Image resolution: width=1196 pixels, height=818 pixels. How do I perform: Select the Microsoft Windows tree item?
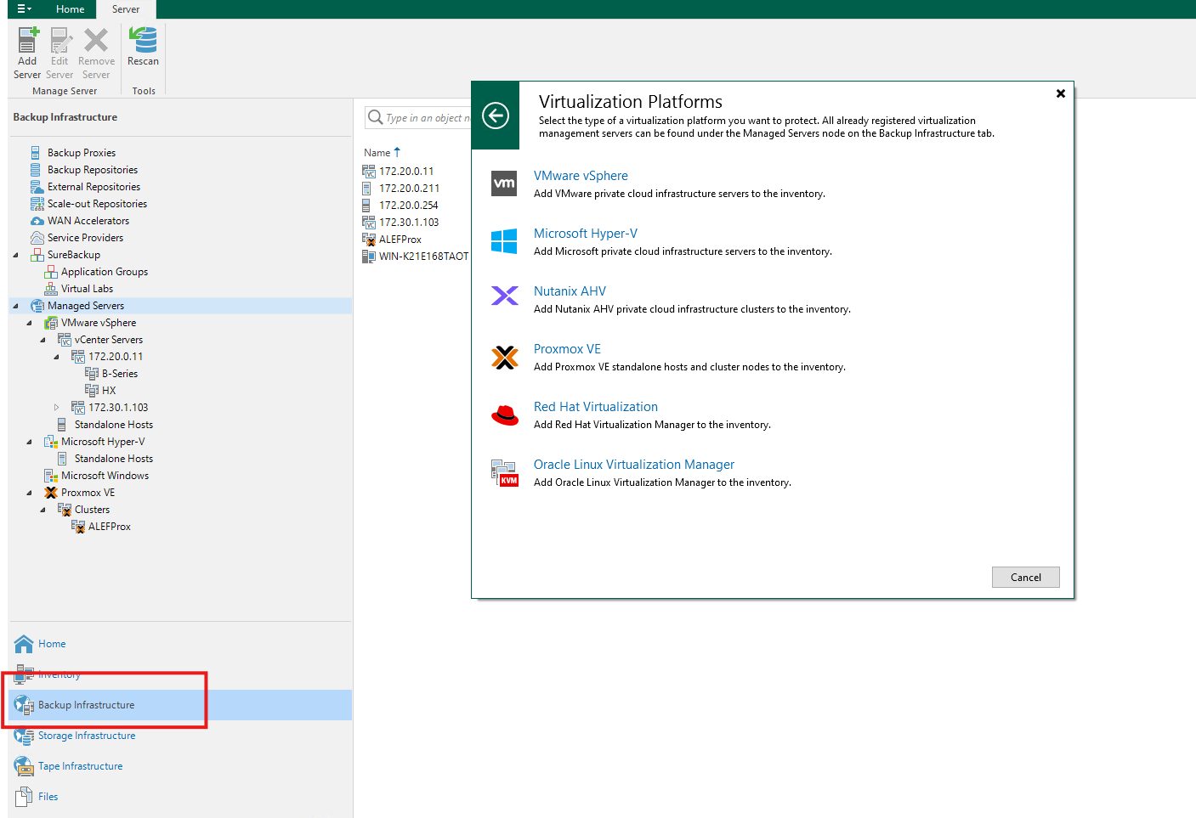[105, 476]
